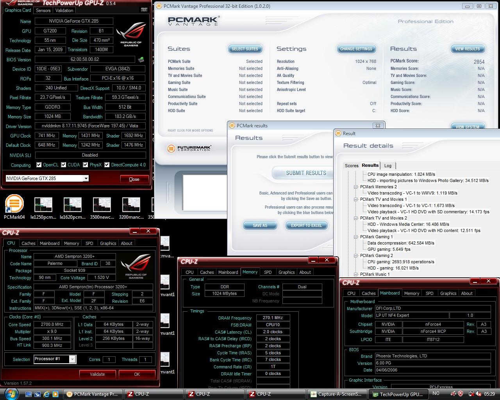Collapse the PCMark Gaming 2 tree node
Screen dimensions: 500x400
(356, 255)
